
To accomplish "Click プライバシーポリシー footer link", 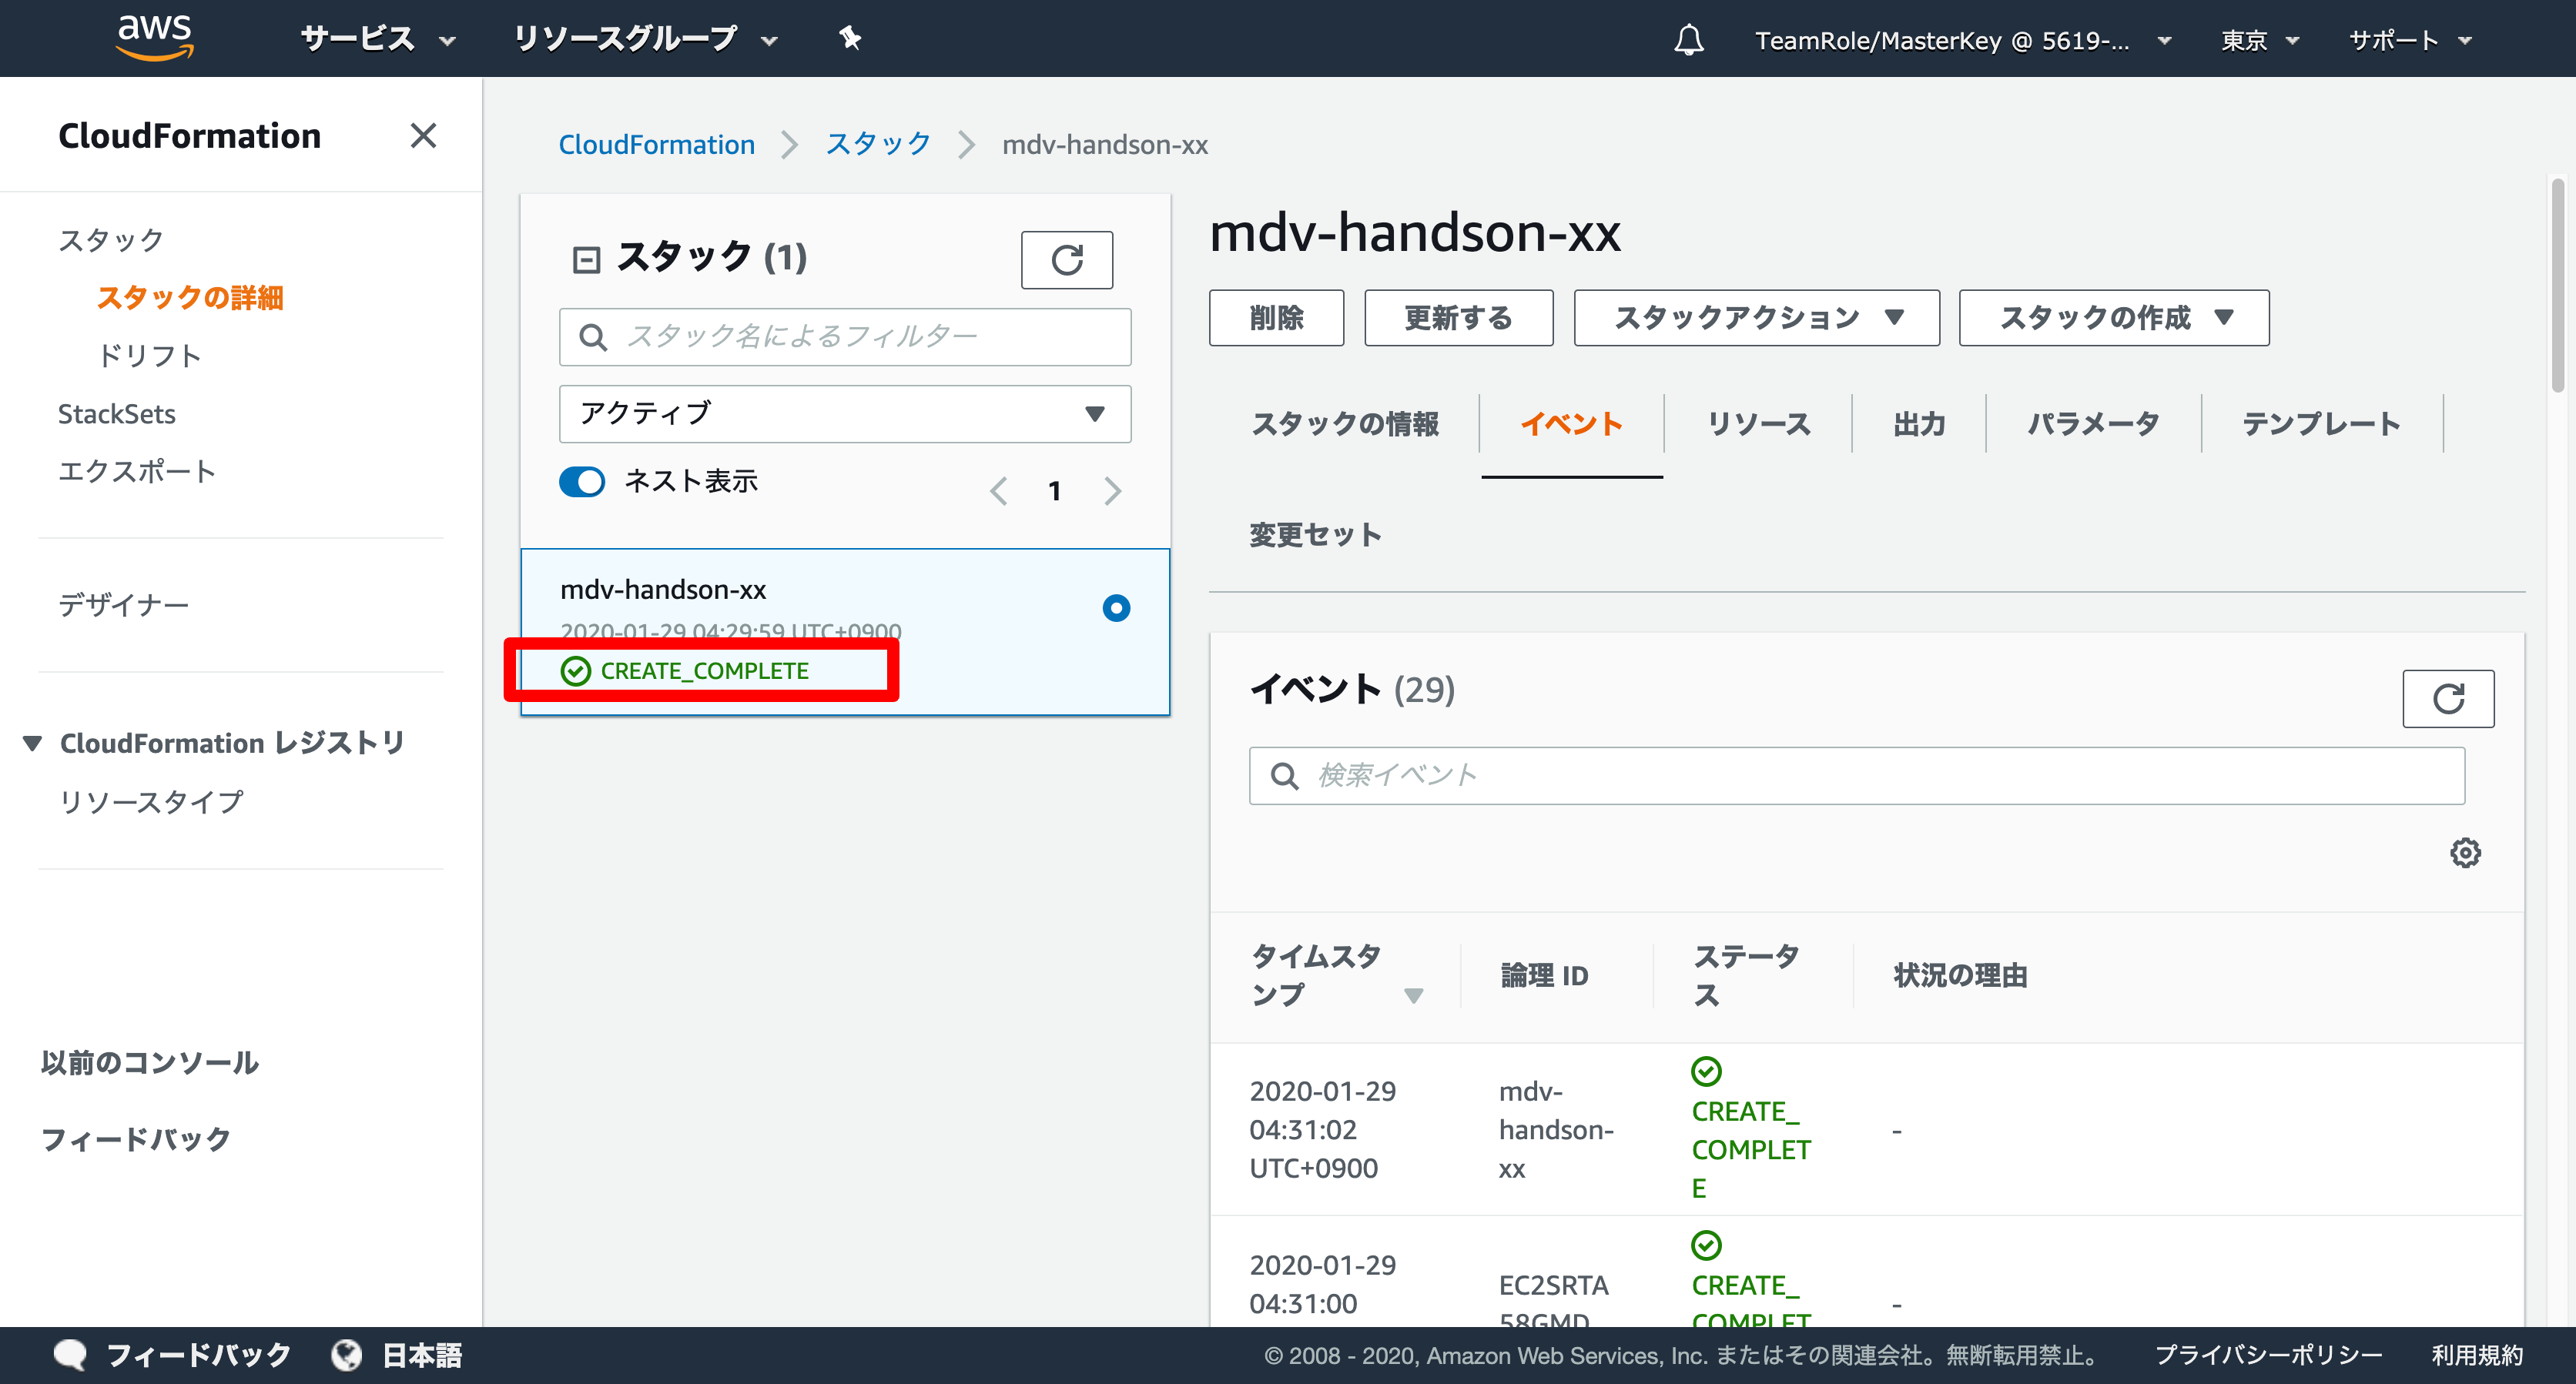I will pos(2268,1355).
